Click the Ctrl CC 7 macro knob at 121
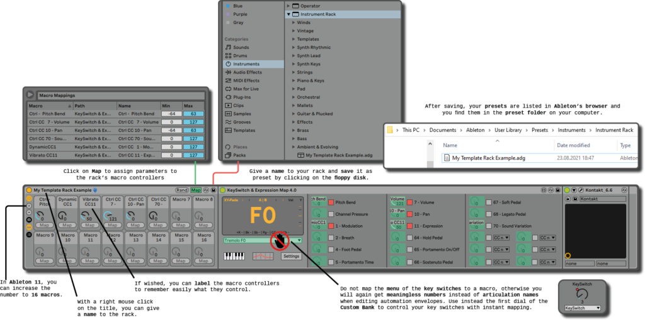 point(107,215)
